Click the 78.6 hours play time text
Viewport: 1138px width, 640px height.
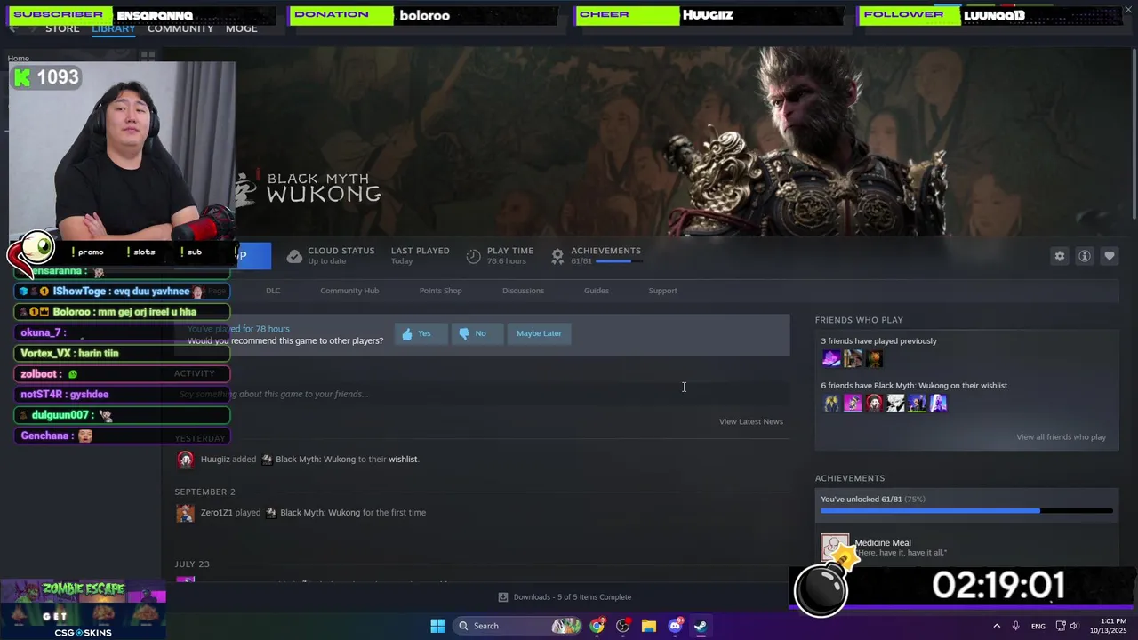[x=506, y=261]
